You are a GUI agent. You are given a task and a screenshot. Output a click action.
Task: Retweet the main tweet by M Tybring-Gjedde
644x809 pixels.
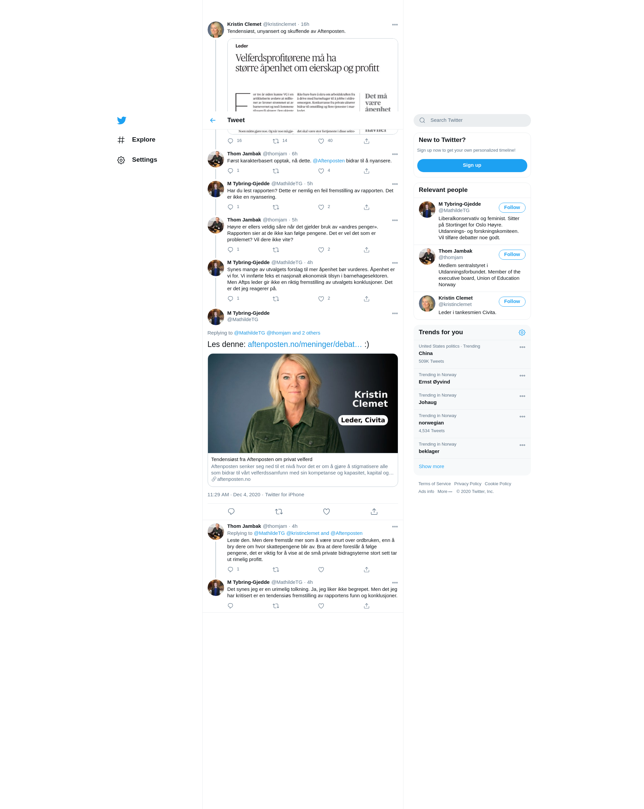click(279, 511)
